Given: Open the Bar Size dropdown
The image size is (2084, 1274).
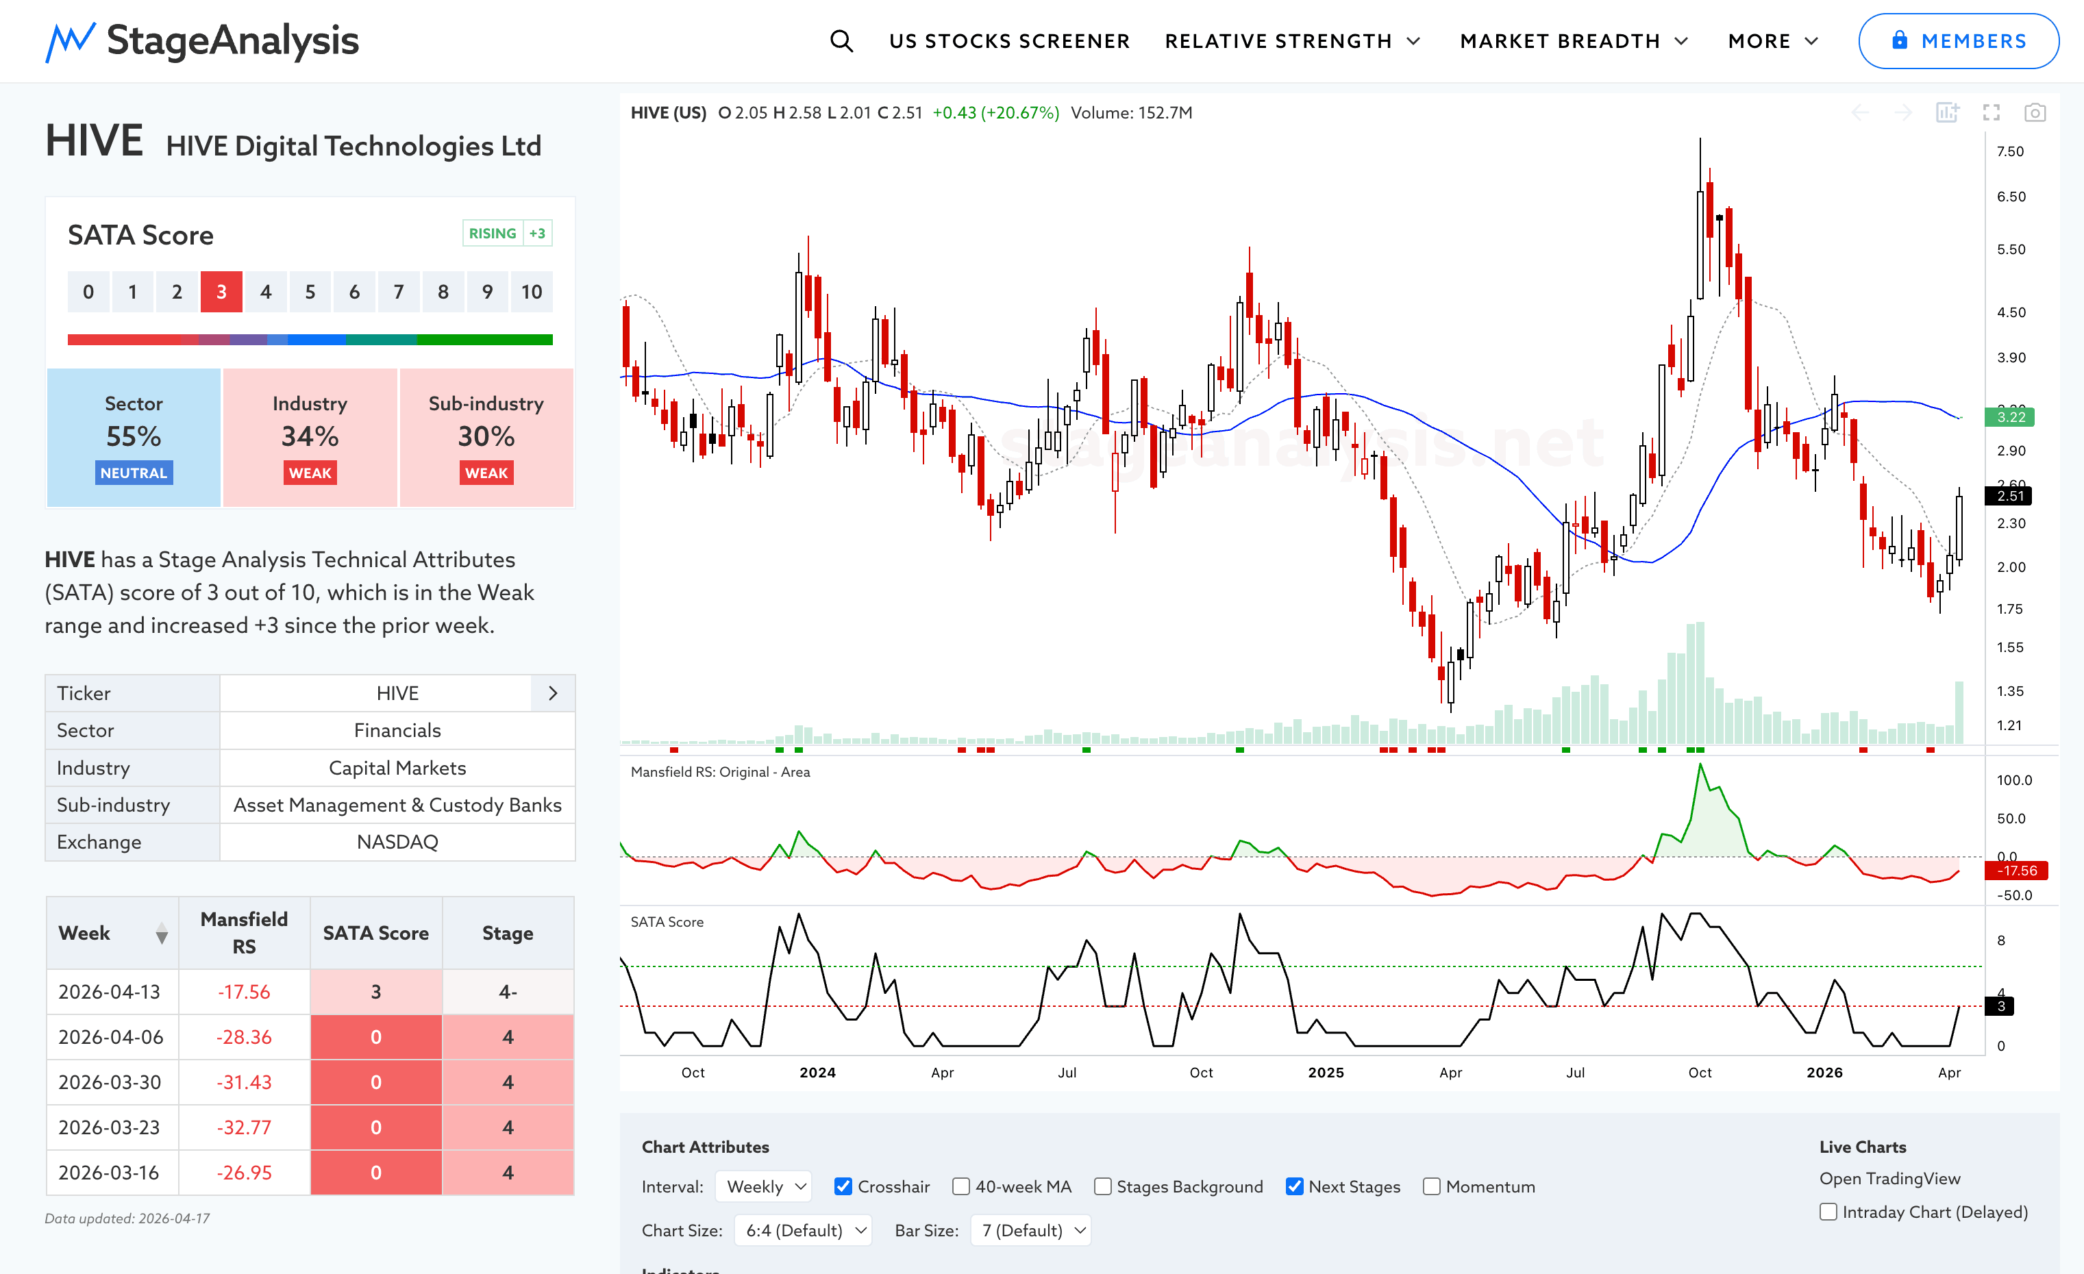Looking at the screenshot, I should [x=1031, y=1230].
